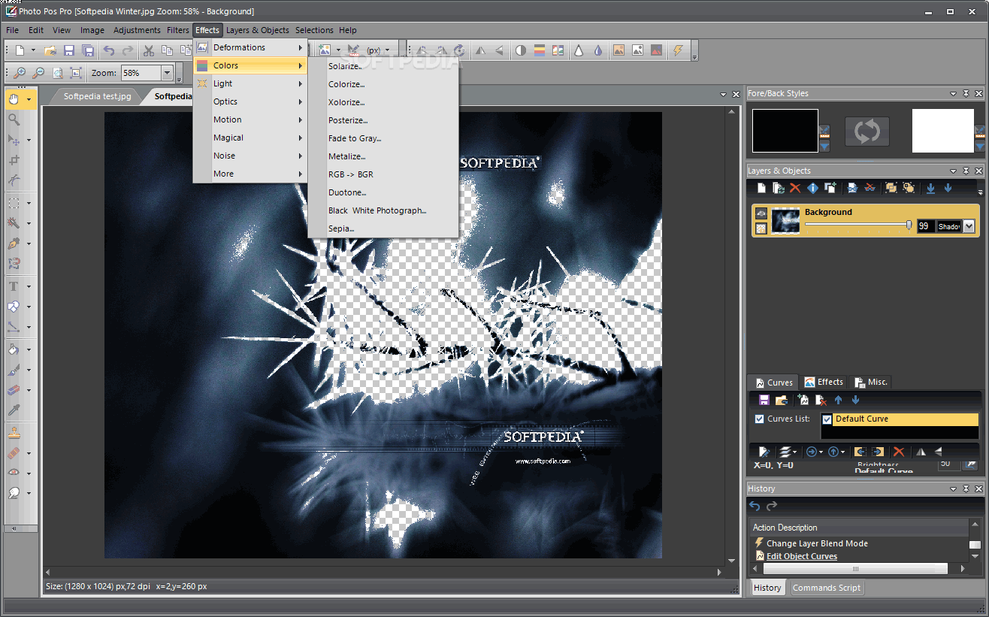Delete curve with red X in Curves toolbar

[821, 400]
